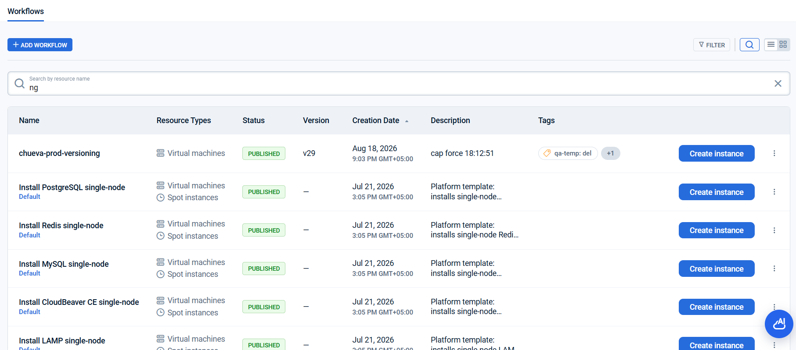Click Redis description 'installs single-node Redi…'
Image resolution: width=796 pixels, height=350 pixels.
475,235
